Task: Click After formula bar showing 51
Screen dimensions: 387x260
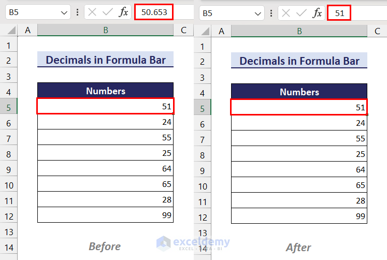Action: click(339, 13)
